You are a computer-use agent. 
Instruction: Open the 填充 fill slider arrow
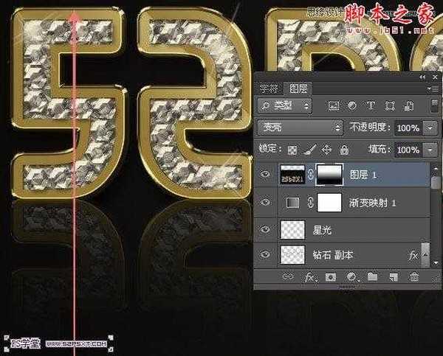point(430,150)
